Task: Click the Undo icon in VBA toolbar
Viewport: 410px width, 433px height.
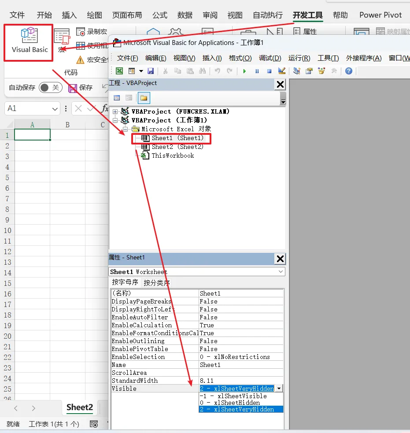Action: pyautogui.click(x=218, y=71)
